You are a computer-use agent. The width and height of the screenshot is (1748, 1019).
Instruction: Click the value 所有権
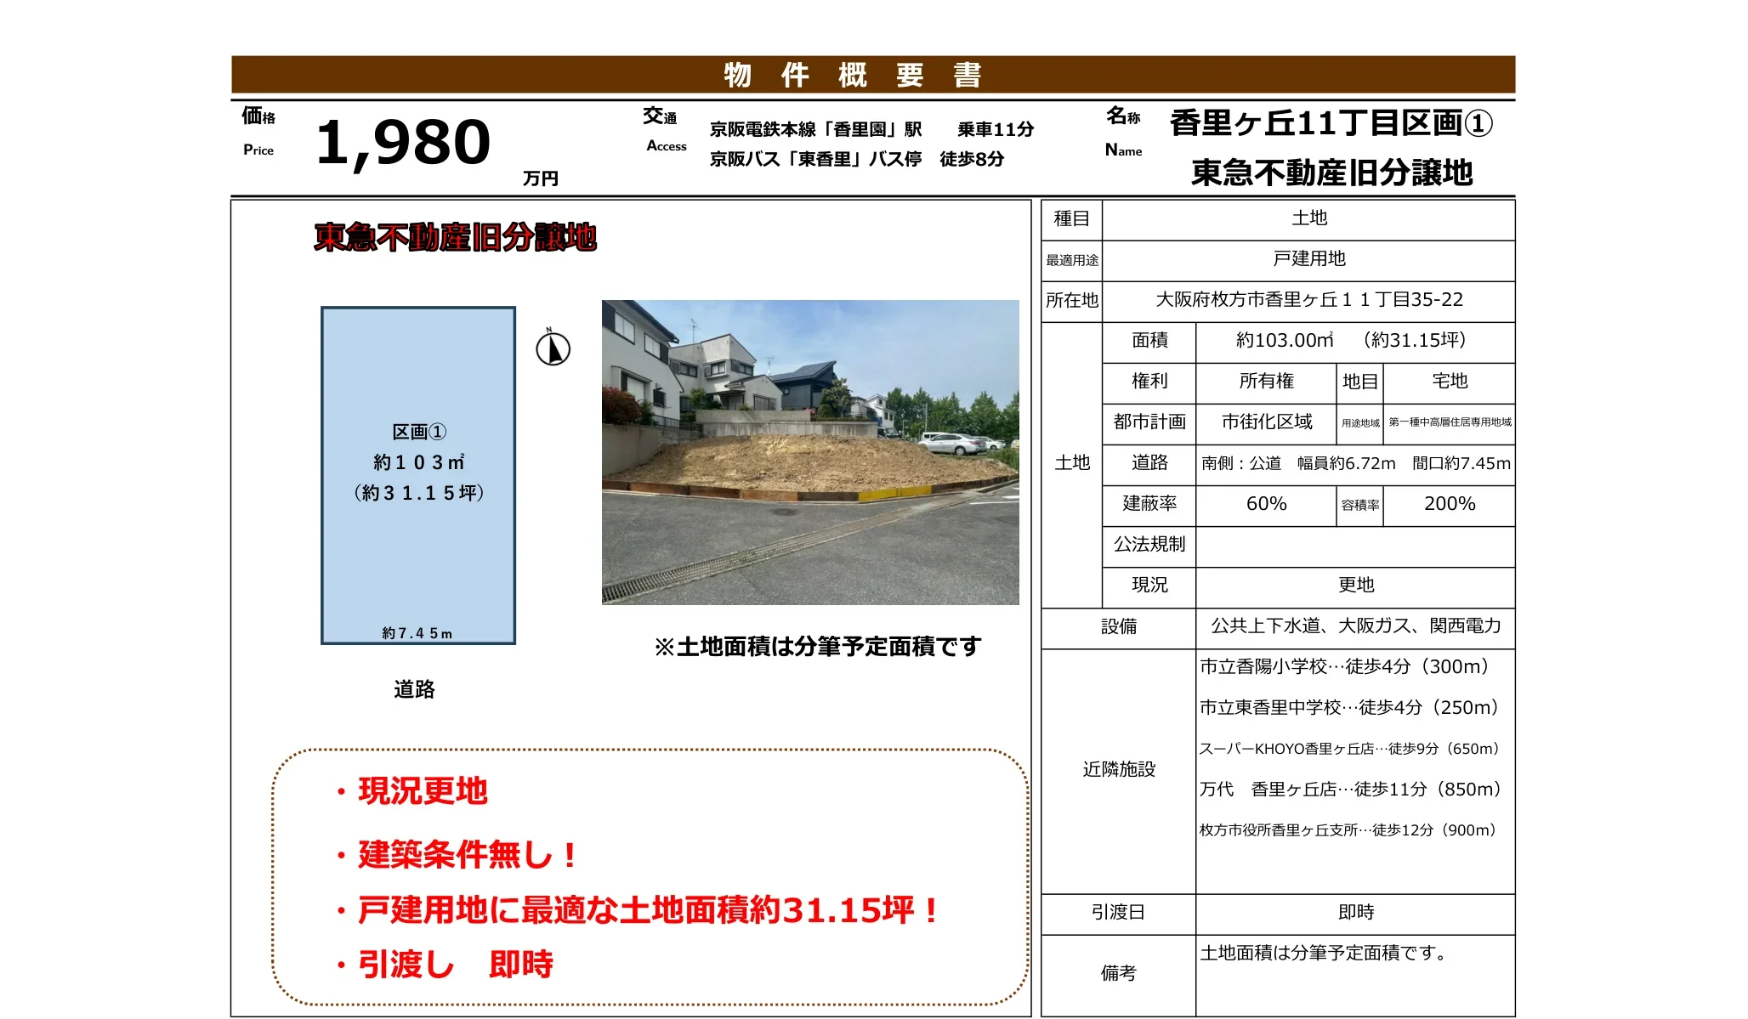pyautogui.click(x=1266, y=381)
